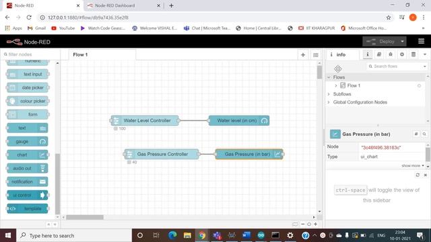Zoom out the canvas with minus

click(x=302, y=224)
